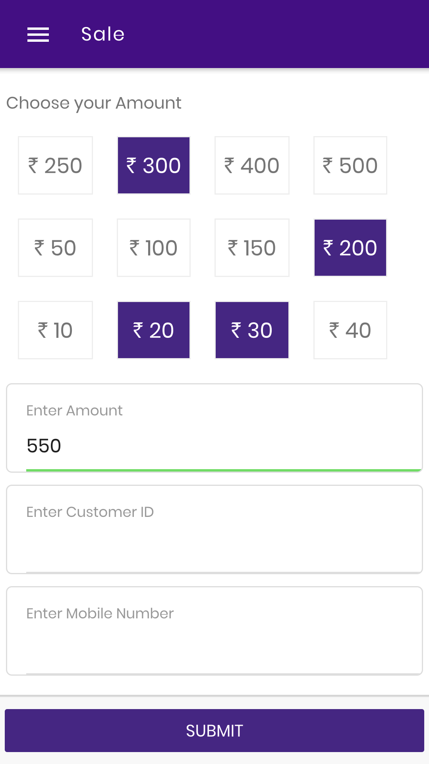
Task: Select the ₹ 10 amount
Action: point(55,330)
